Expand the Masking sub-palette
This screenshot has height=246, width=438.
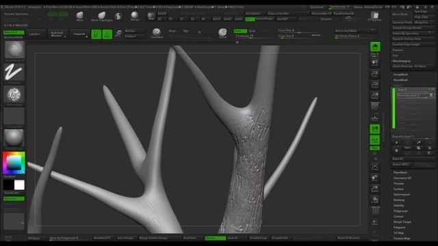coord(399,200)
